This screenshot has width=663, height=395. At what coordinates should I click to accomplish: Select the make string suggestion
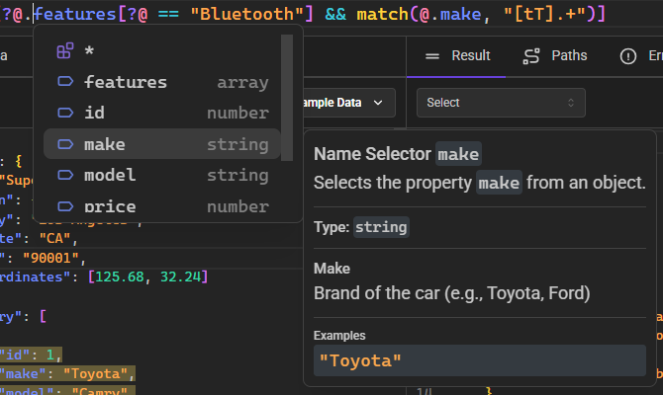click(x=162, y=144)
